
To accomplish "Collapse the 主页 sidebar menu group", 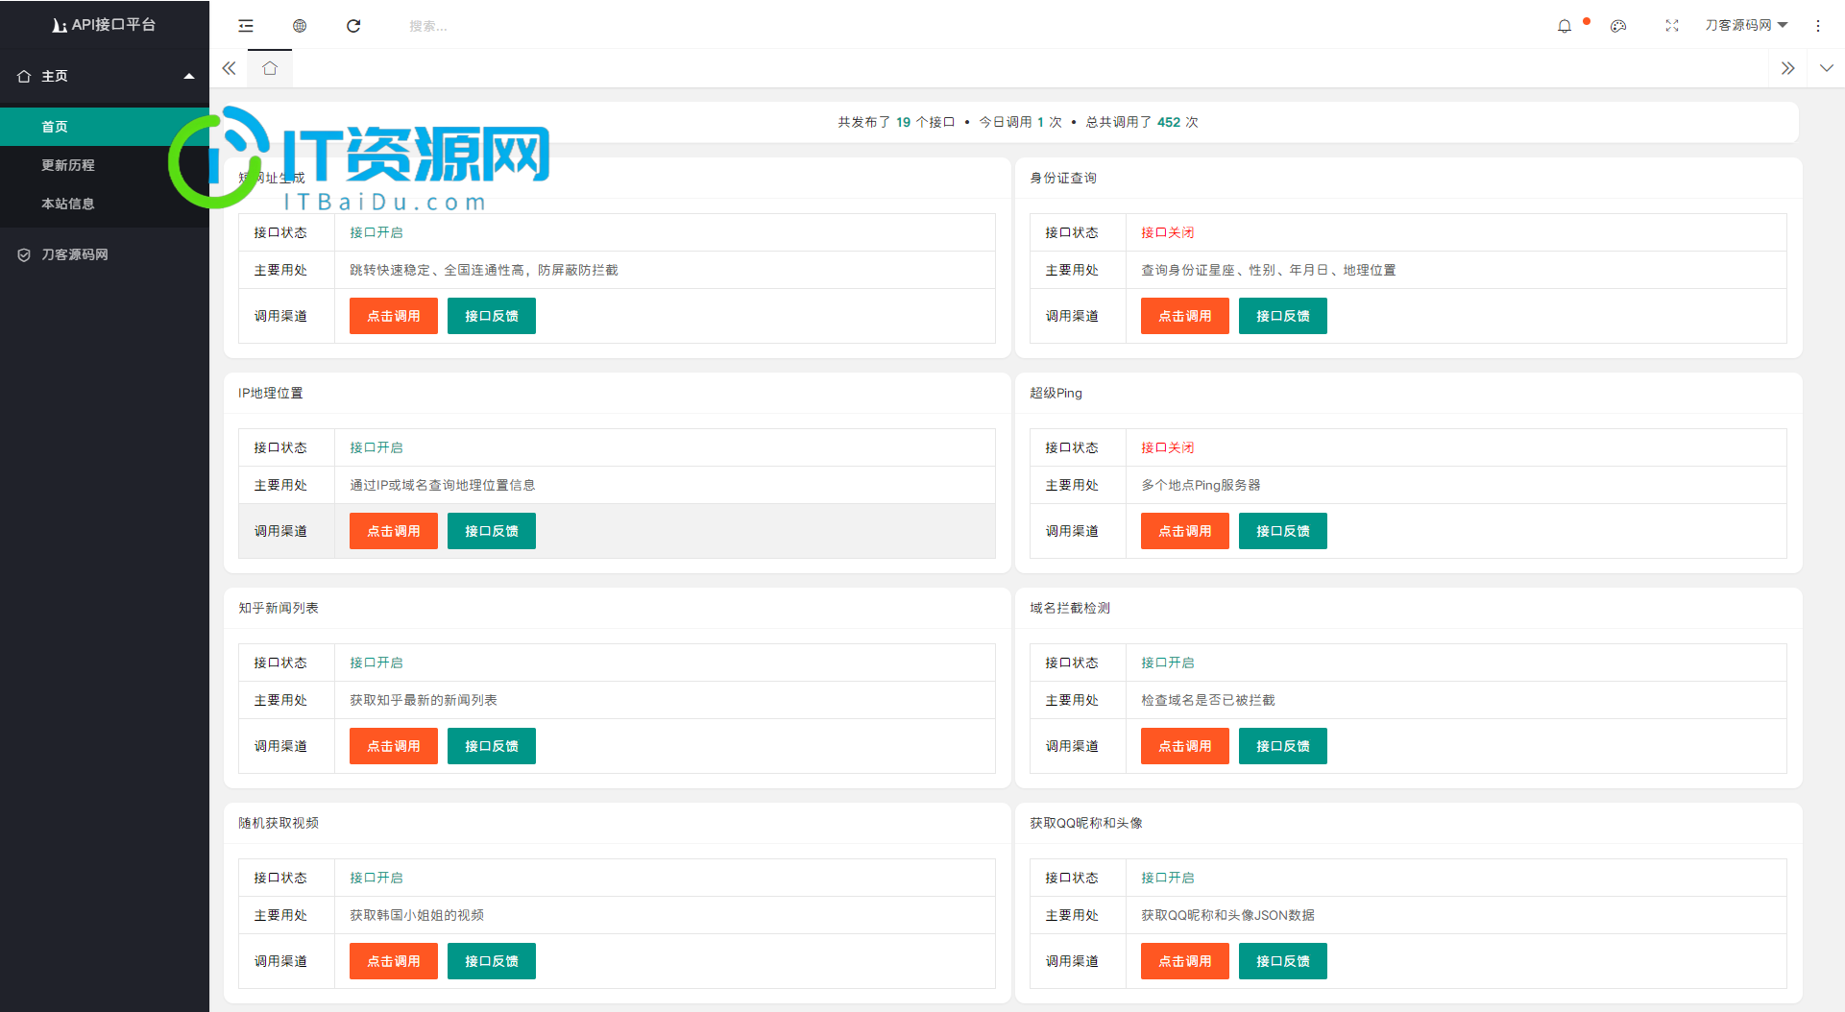I will point(105,76).
